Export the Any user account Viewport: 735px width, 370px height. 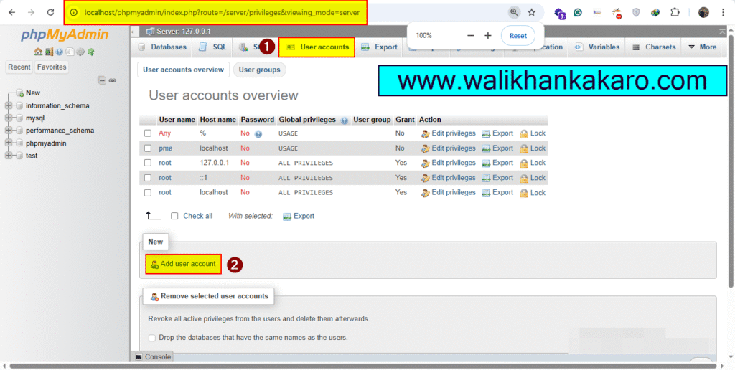point(498,133)
